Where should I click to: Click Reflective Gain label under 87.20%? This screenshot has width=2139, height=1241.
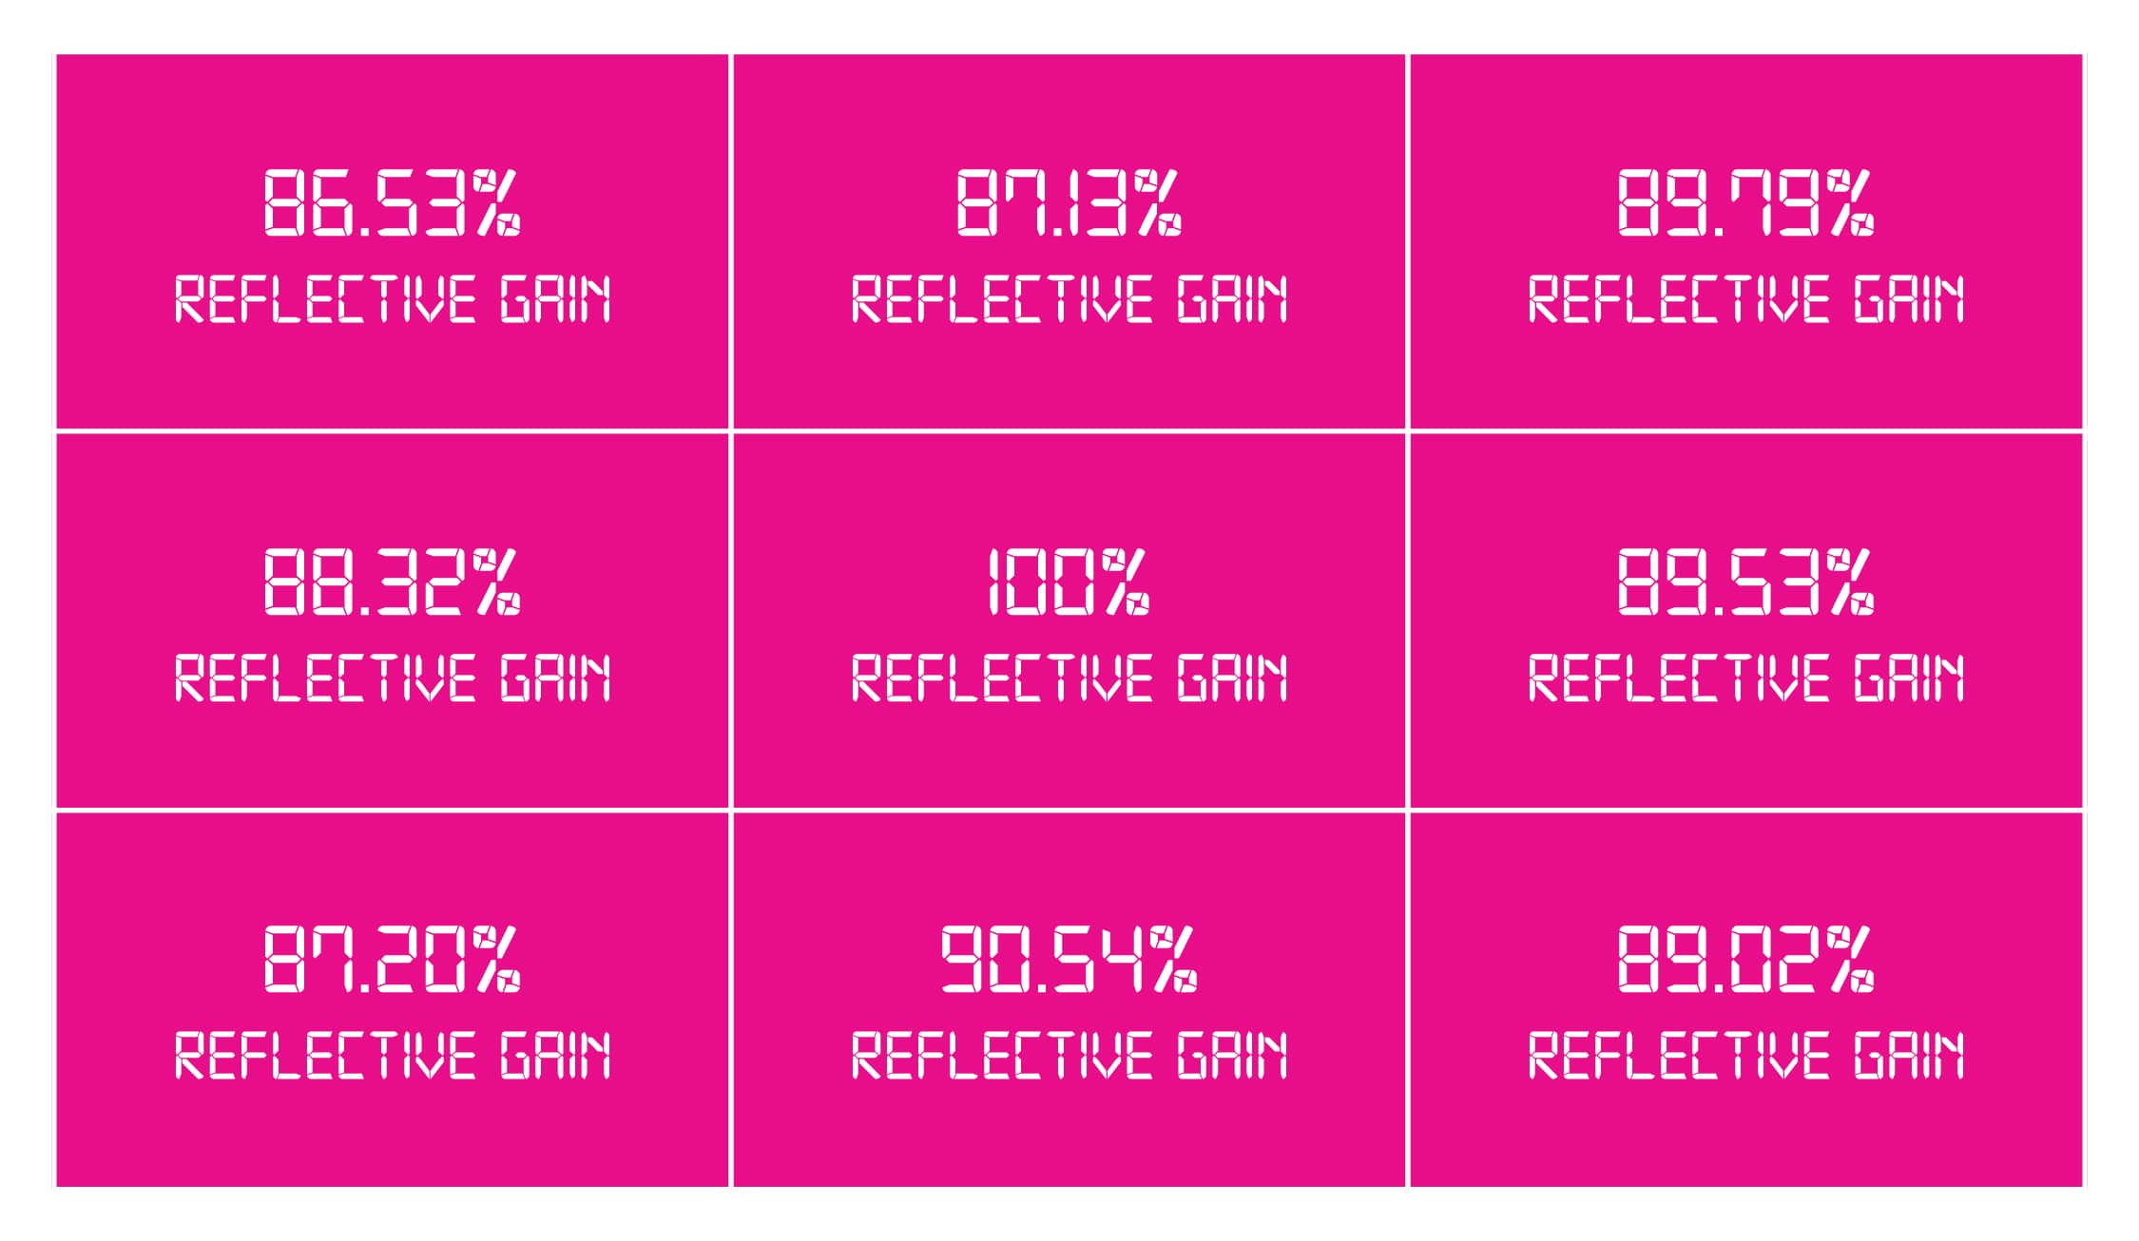coord(392,1057)
